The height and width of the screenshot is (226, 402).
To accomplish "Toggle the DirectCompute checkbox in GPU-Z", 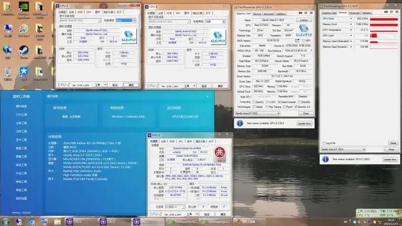I will [x=279, y=102].
